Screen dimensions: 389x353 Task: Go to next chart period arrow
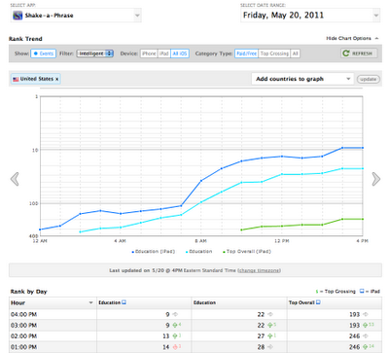click(x=376, y=179)
